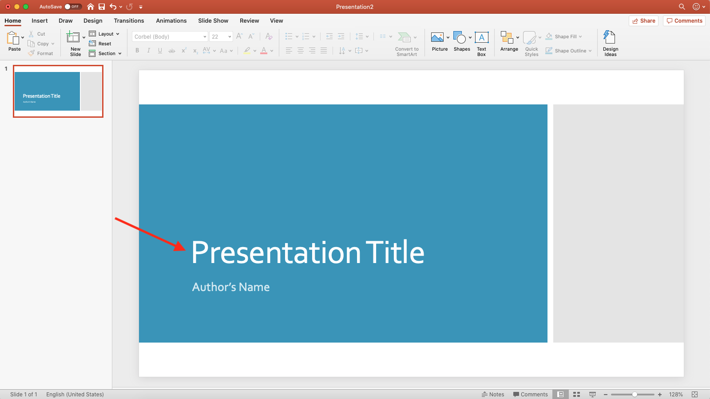Open the Shapes gallery
Image resolution: width=710 pixels, height=399 pixels.
click(460, 38)
